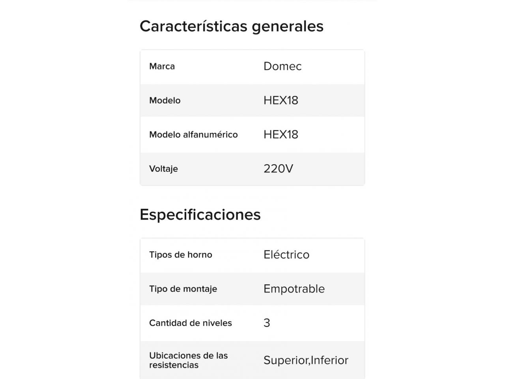Viewport: 505px width, 379px height.
Task: Select the Tipo de montaje label
Action: pyautogui.click(x=183, y=289)
